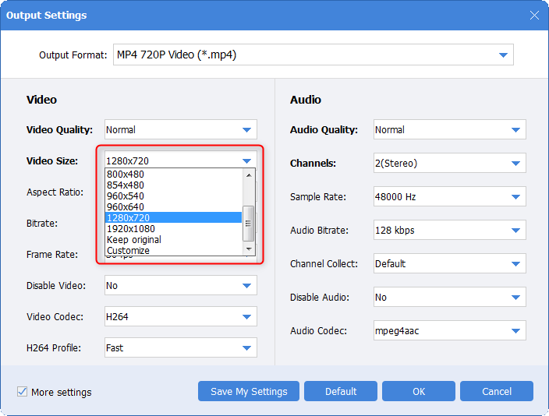The height and width of the screenshot is (416, 549).
Task: Click the Default button
Action: pos(341,391)
